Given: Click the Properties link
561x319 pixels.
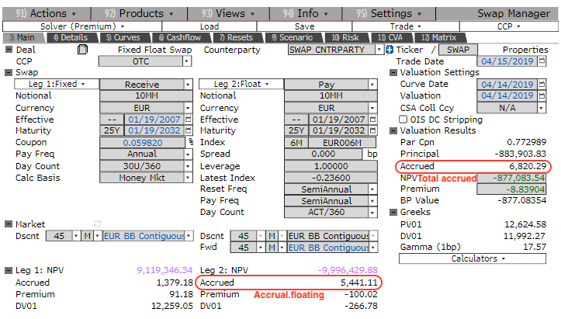Looking at the screenshot, I should [x=525, y=50].
